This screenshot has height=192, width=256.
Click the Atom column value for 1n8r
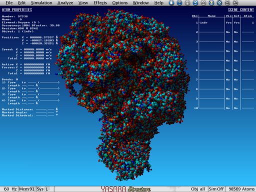[x=252, y=22]
